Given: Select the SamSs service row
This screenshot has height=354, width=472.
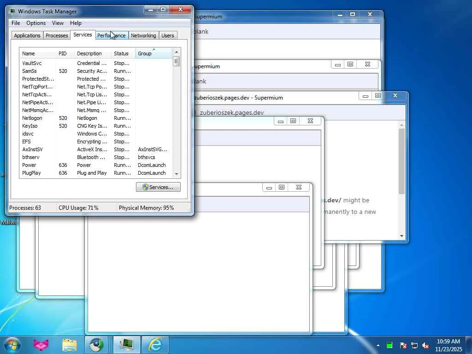Looking at the screenshot, I should pyautogui.click(x=96, y=71).
